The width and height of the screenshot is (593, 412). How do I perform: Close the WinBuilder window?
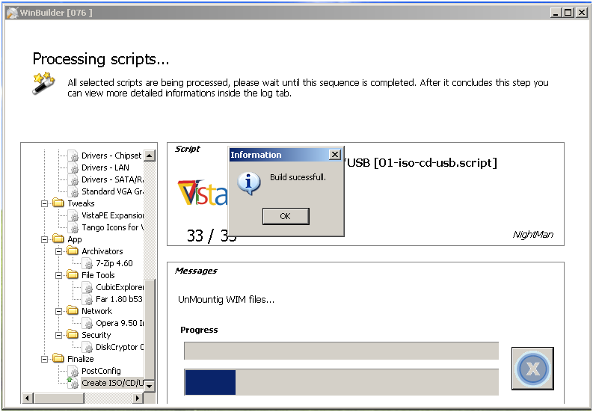(x=582, y=13)
